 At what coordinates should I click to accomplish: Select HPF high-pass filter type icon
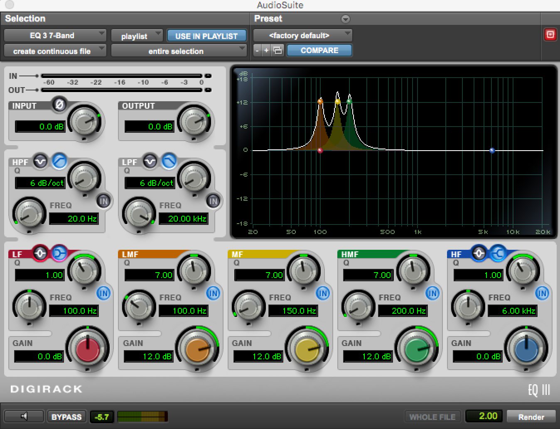tap(59, 161)
